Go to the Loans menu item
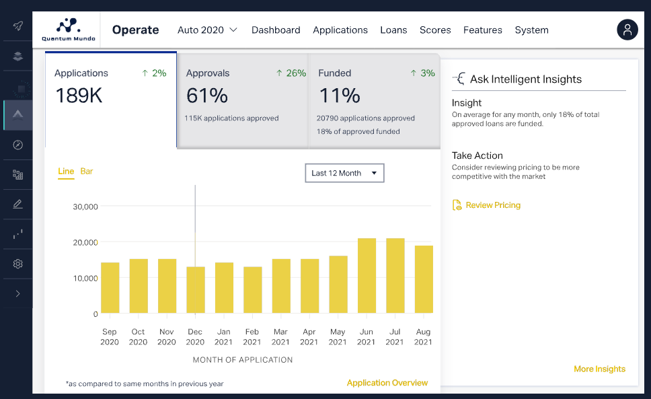Viewport: 651px width, 399px height. click(393, 30)
